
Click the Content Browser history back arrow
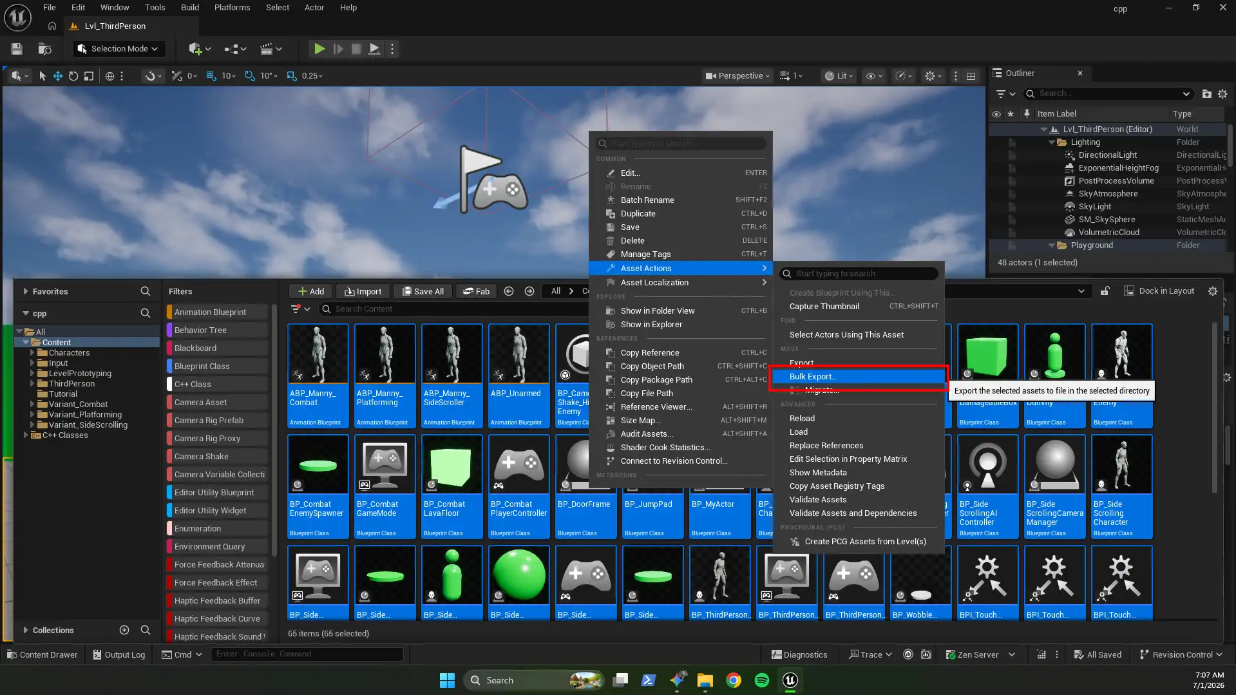tap(509, 292)
